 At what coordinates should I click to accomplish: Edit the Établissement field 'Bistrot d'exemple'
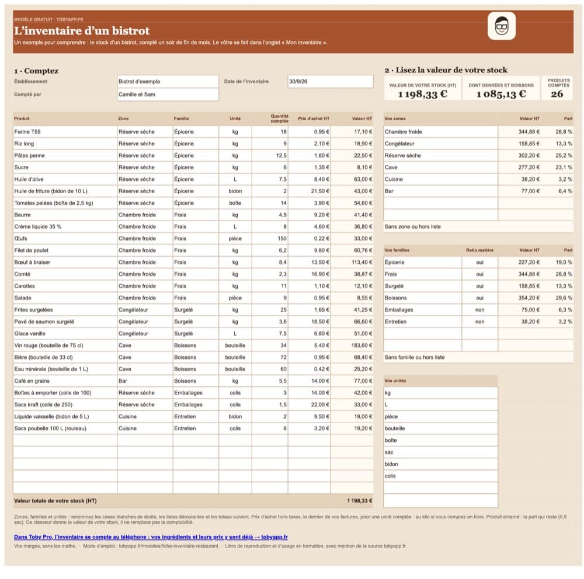pyautogui.click(x=168, y=82)
